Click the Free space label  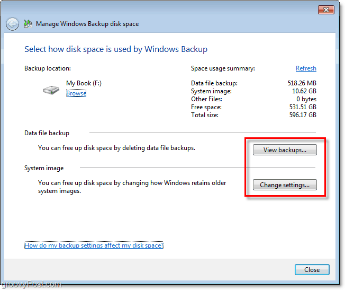tap(206, 107)
